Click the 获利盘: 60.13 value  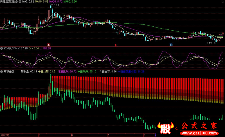coord(29,72)
